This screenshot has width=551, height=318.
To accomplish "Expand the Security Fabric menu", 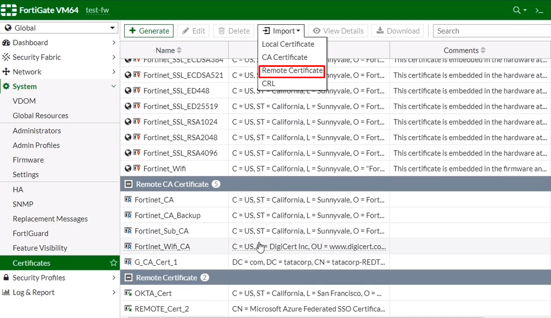I will coord(60,57).
